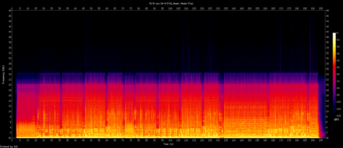Click 'DC' on the left frequency axis
This screenshot has width=343, height=148.
pos(10,138)
